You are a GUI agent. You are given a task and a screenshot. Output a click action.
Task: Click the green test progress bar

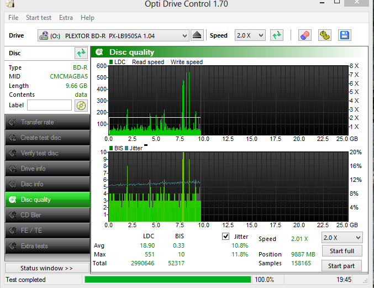tap(168, 279)
